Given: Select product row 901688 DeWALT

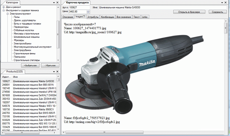Looking at the screenshot, I should click(29, 95).
